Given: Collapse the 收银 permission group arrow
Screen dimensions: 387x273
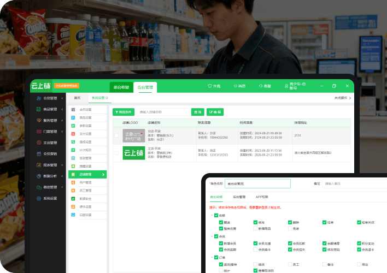Looking at the screenshot, I should (x=212, y=215).
